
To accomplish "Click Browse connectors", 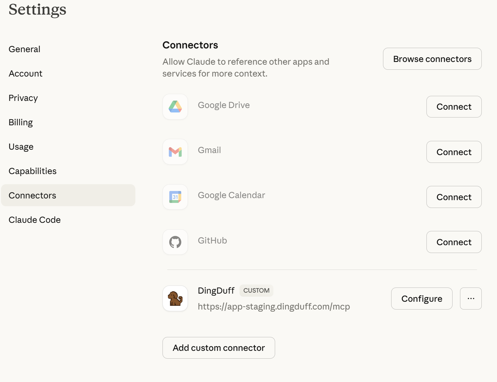I will 432,59.
